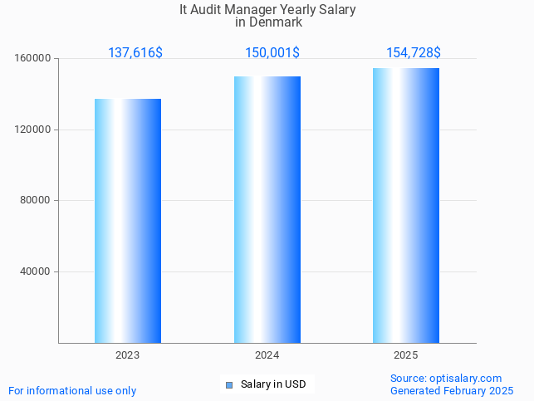Click the blue Salary in USD legend swatch
534x401 pixels.
pos(229,384)
